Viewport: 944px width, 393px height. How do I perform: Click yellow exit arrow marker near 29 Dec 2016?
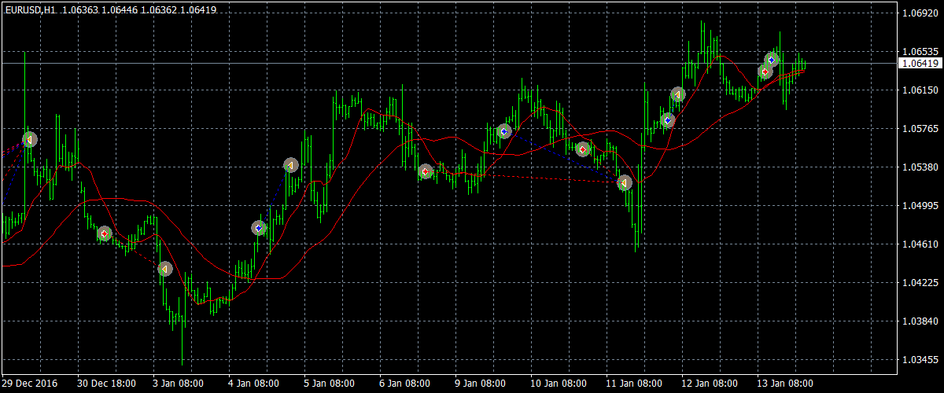point(30,139)
